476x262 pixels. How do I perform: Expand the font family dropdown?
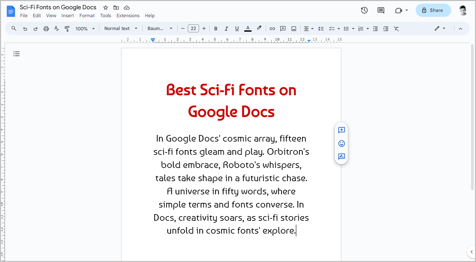coord(160,28)
